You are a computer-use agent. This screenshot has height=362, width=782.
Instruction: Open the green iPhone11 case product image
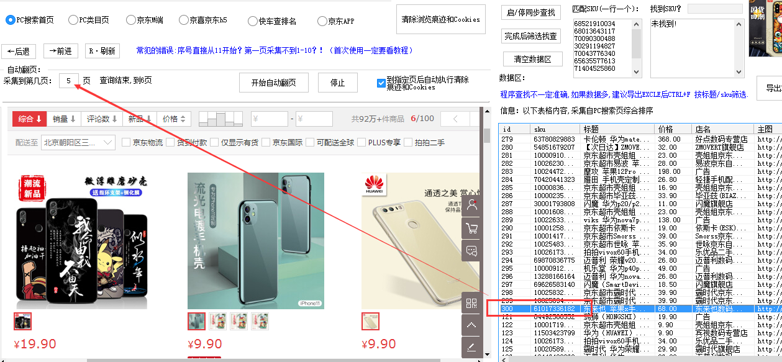point(256,241)
